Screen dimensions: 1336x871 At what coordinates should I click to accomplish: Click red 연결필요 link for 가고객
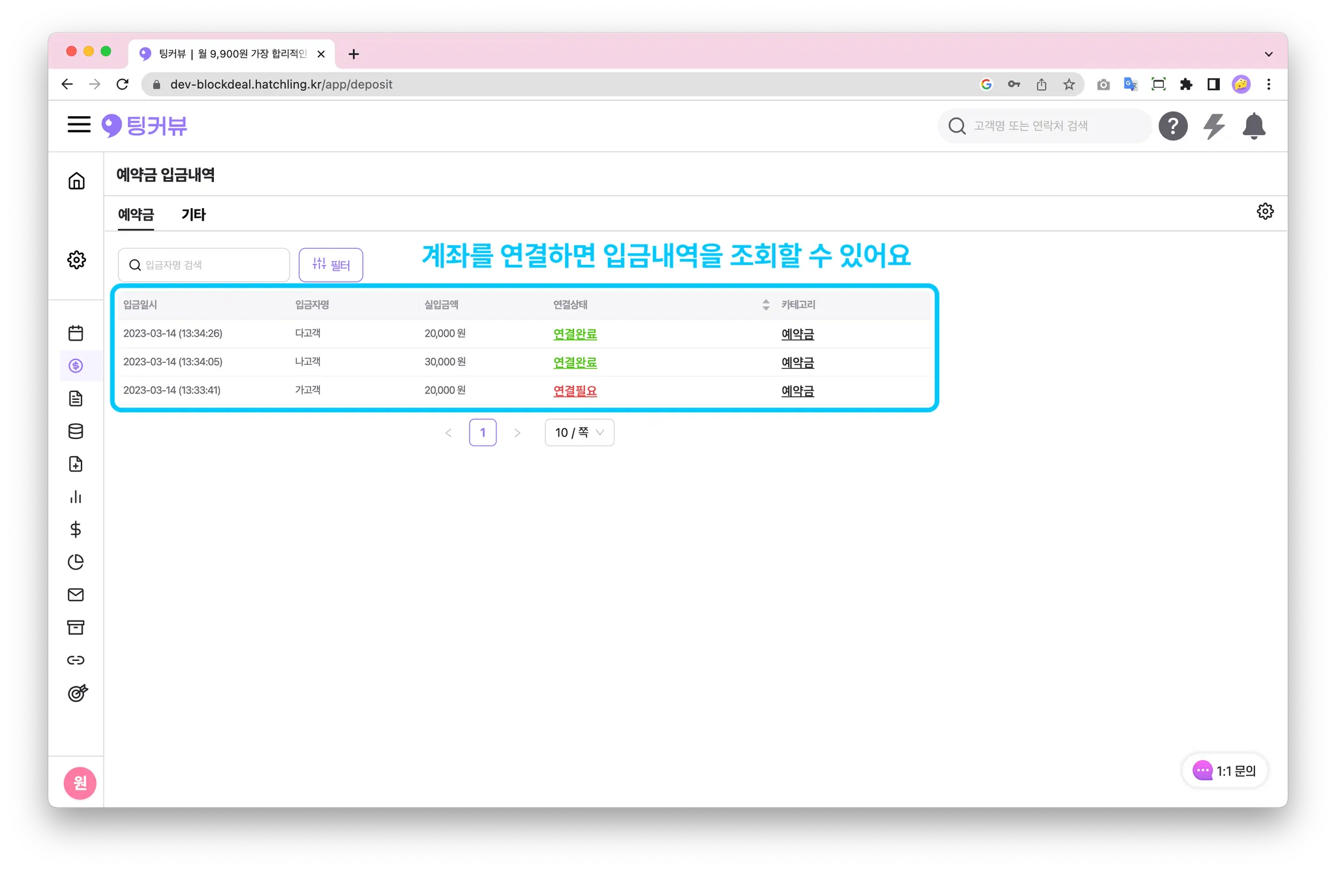click(575, 391)
